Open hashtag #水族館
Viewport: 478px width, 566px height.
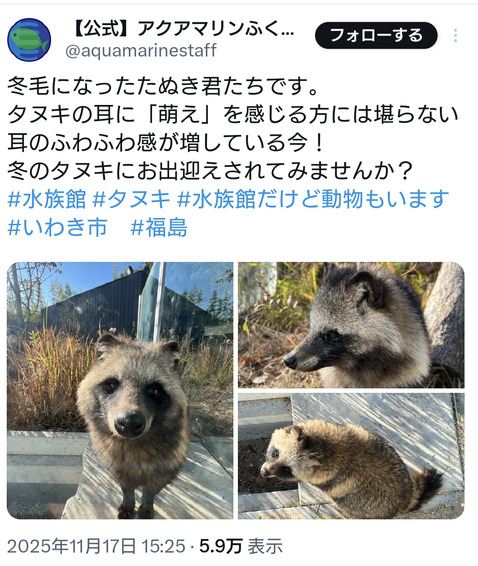coord(47,199)
